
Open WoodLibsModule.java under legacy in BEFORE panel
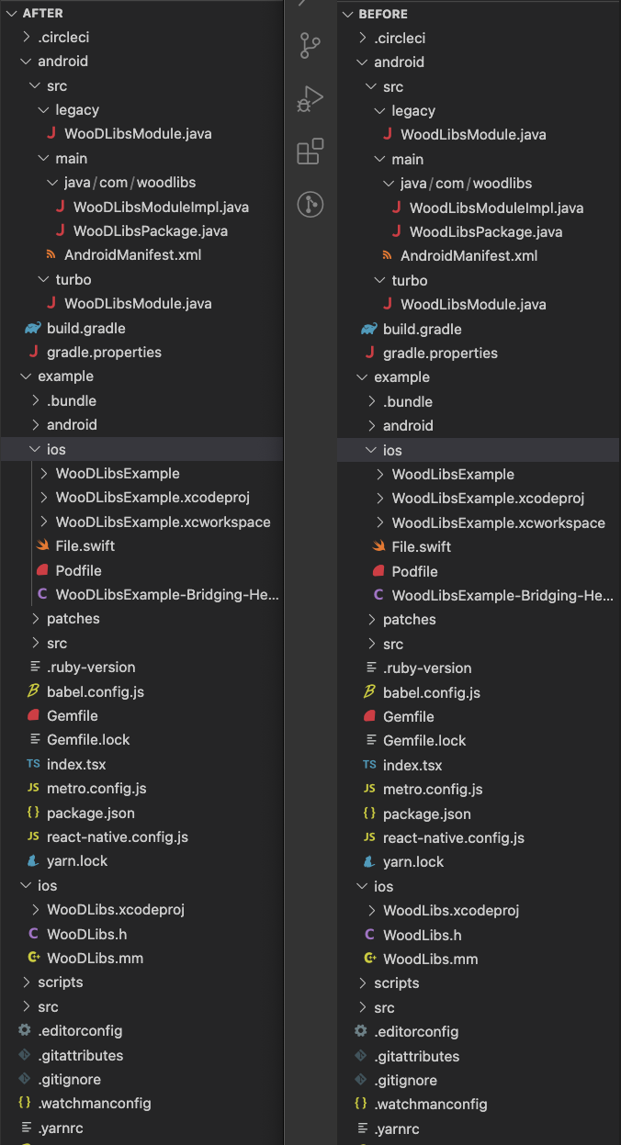[x=473, y=135]
